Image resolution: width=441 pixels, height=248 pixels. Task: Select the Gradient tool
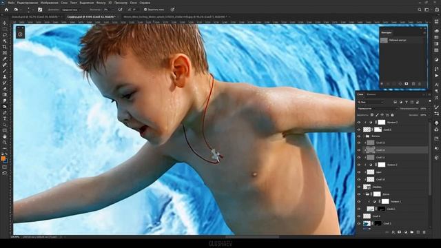5,95
